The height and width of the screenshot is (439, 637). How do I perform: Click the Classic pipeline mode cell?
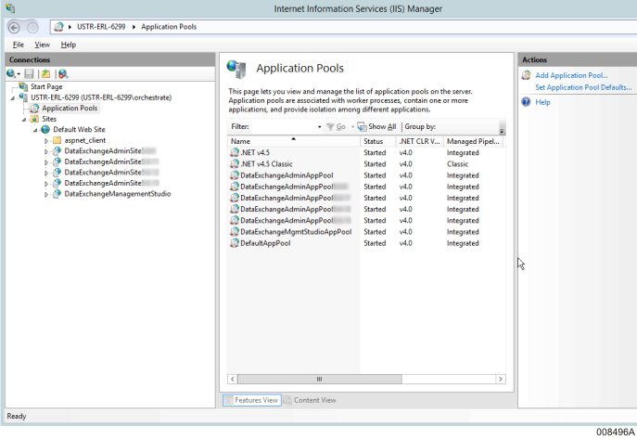coord(457,164)
